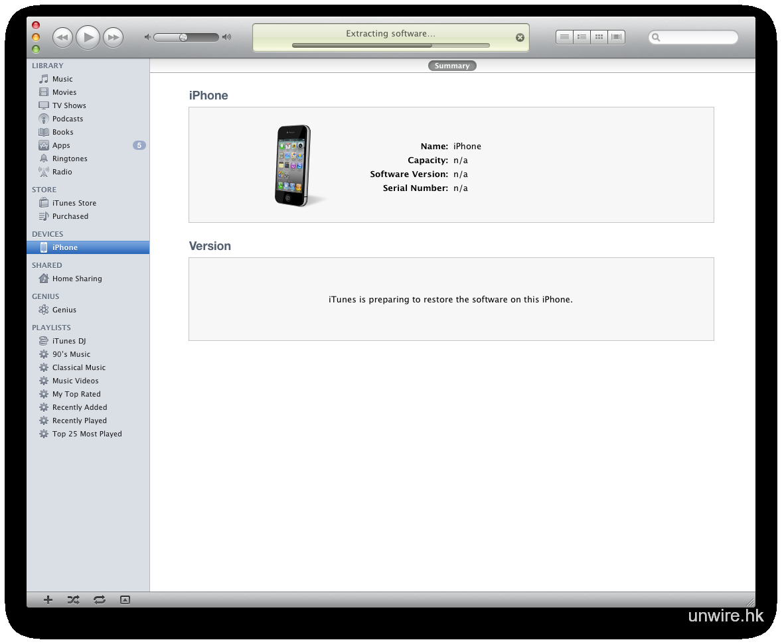Open the iTunes Store
Screen dimensions: 782x644
[x=74, y=203]
